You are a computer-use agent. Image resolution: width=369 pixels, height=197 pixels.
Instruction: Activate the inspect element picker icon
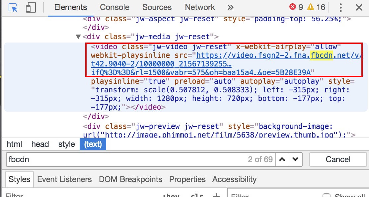[13, 8]
